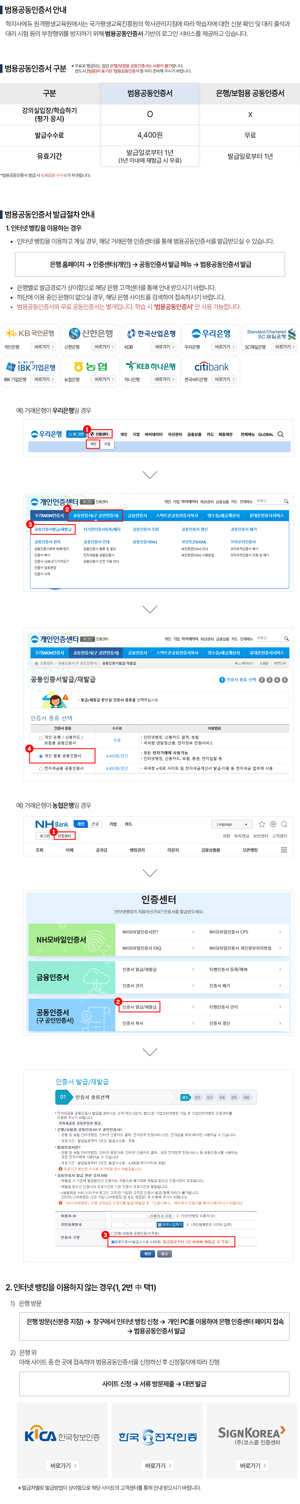Click 인증서 폐기 row in 금융인증서 section
300x1504 pixels.
tap(245, 985)
